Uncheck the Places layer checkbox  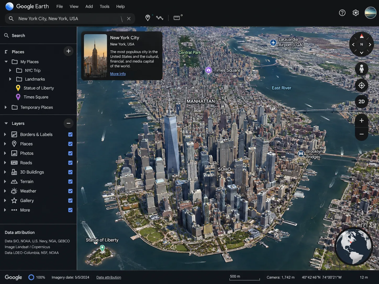[70, 144]
